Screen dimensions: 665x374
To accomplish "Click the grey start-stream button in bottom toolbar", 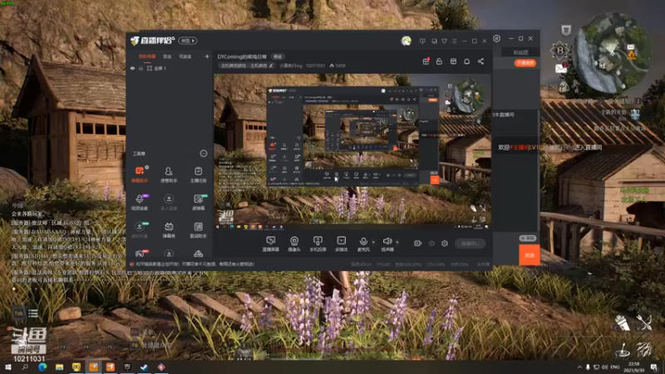I will [x=470, y=244].
